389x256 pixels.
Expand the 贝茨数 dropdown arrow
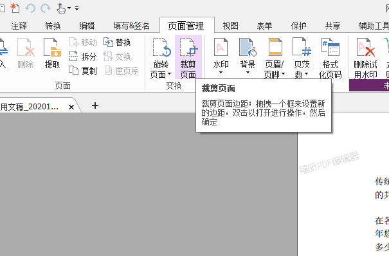tap(307, 74)
